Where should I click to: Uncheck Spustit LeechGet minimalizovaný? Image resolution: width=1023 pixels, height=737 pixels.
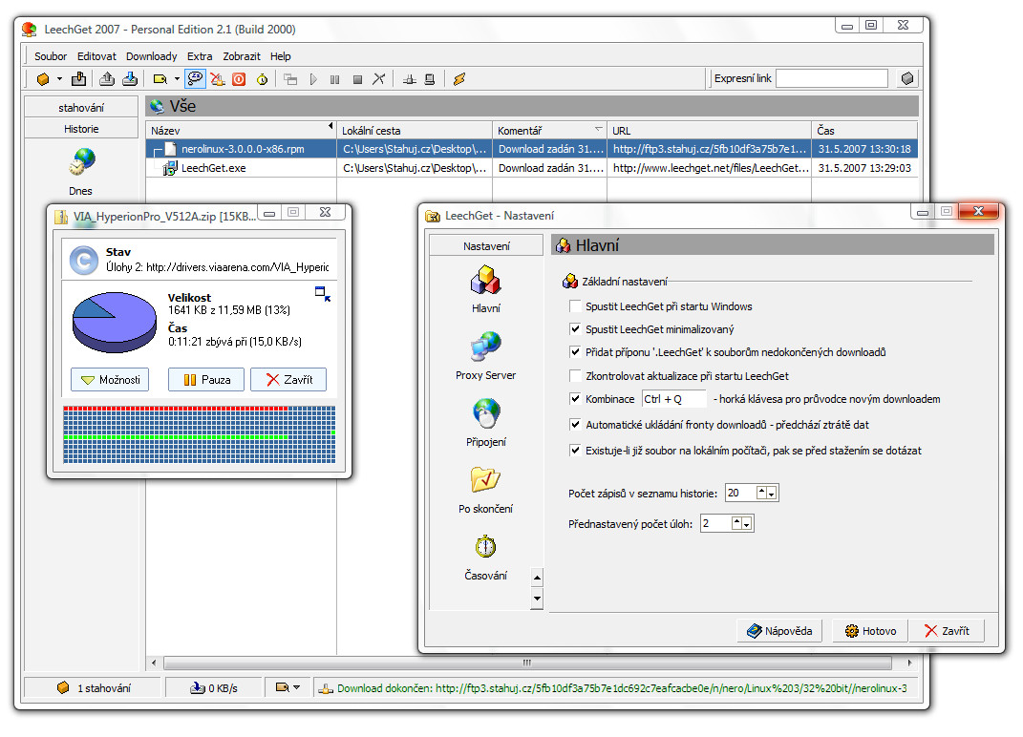pos(575,328)
